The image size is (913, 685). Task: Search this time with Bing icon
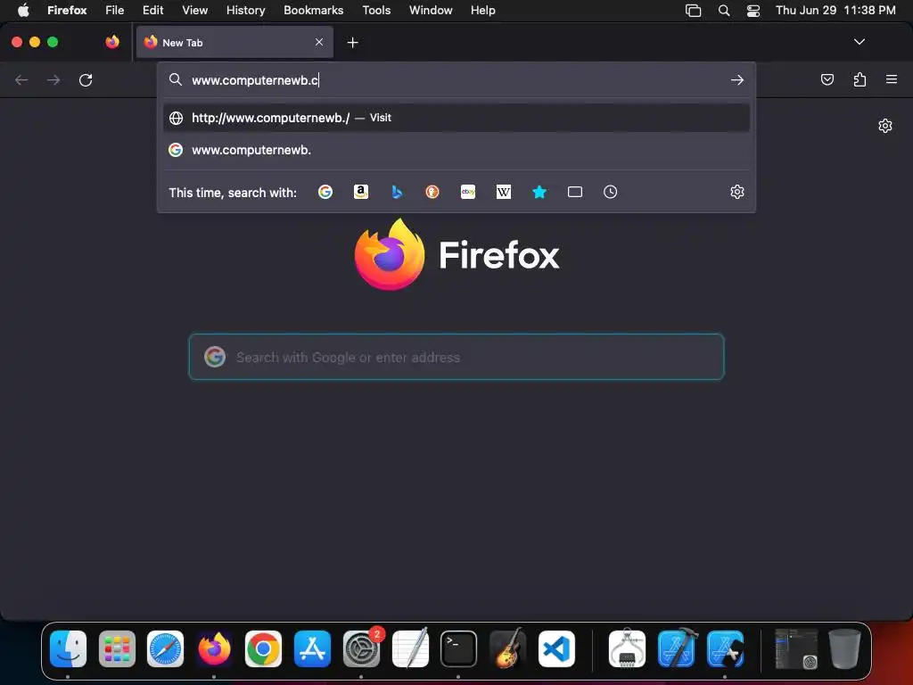[x=397, y=192]
